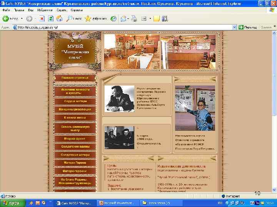Screen dimensions: 277x207
Task: Open the Back button history dropdown arrow
Action: coord(22,18)
